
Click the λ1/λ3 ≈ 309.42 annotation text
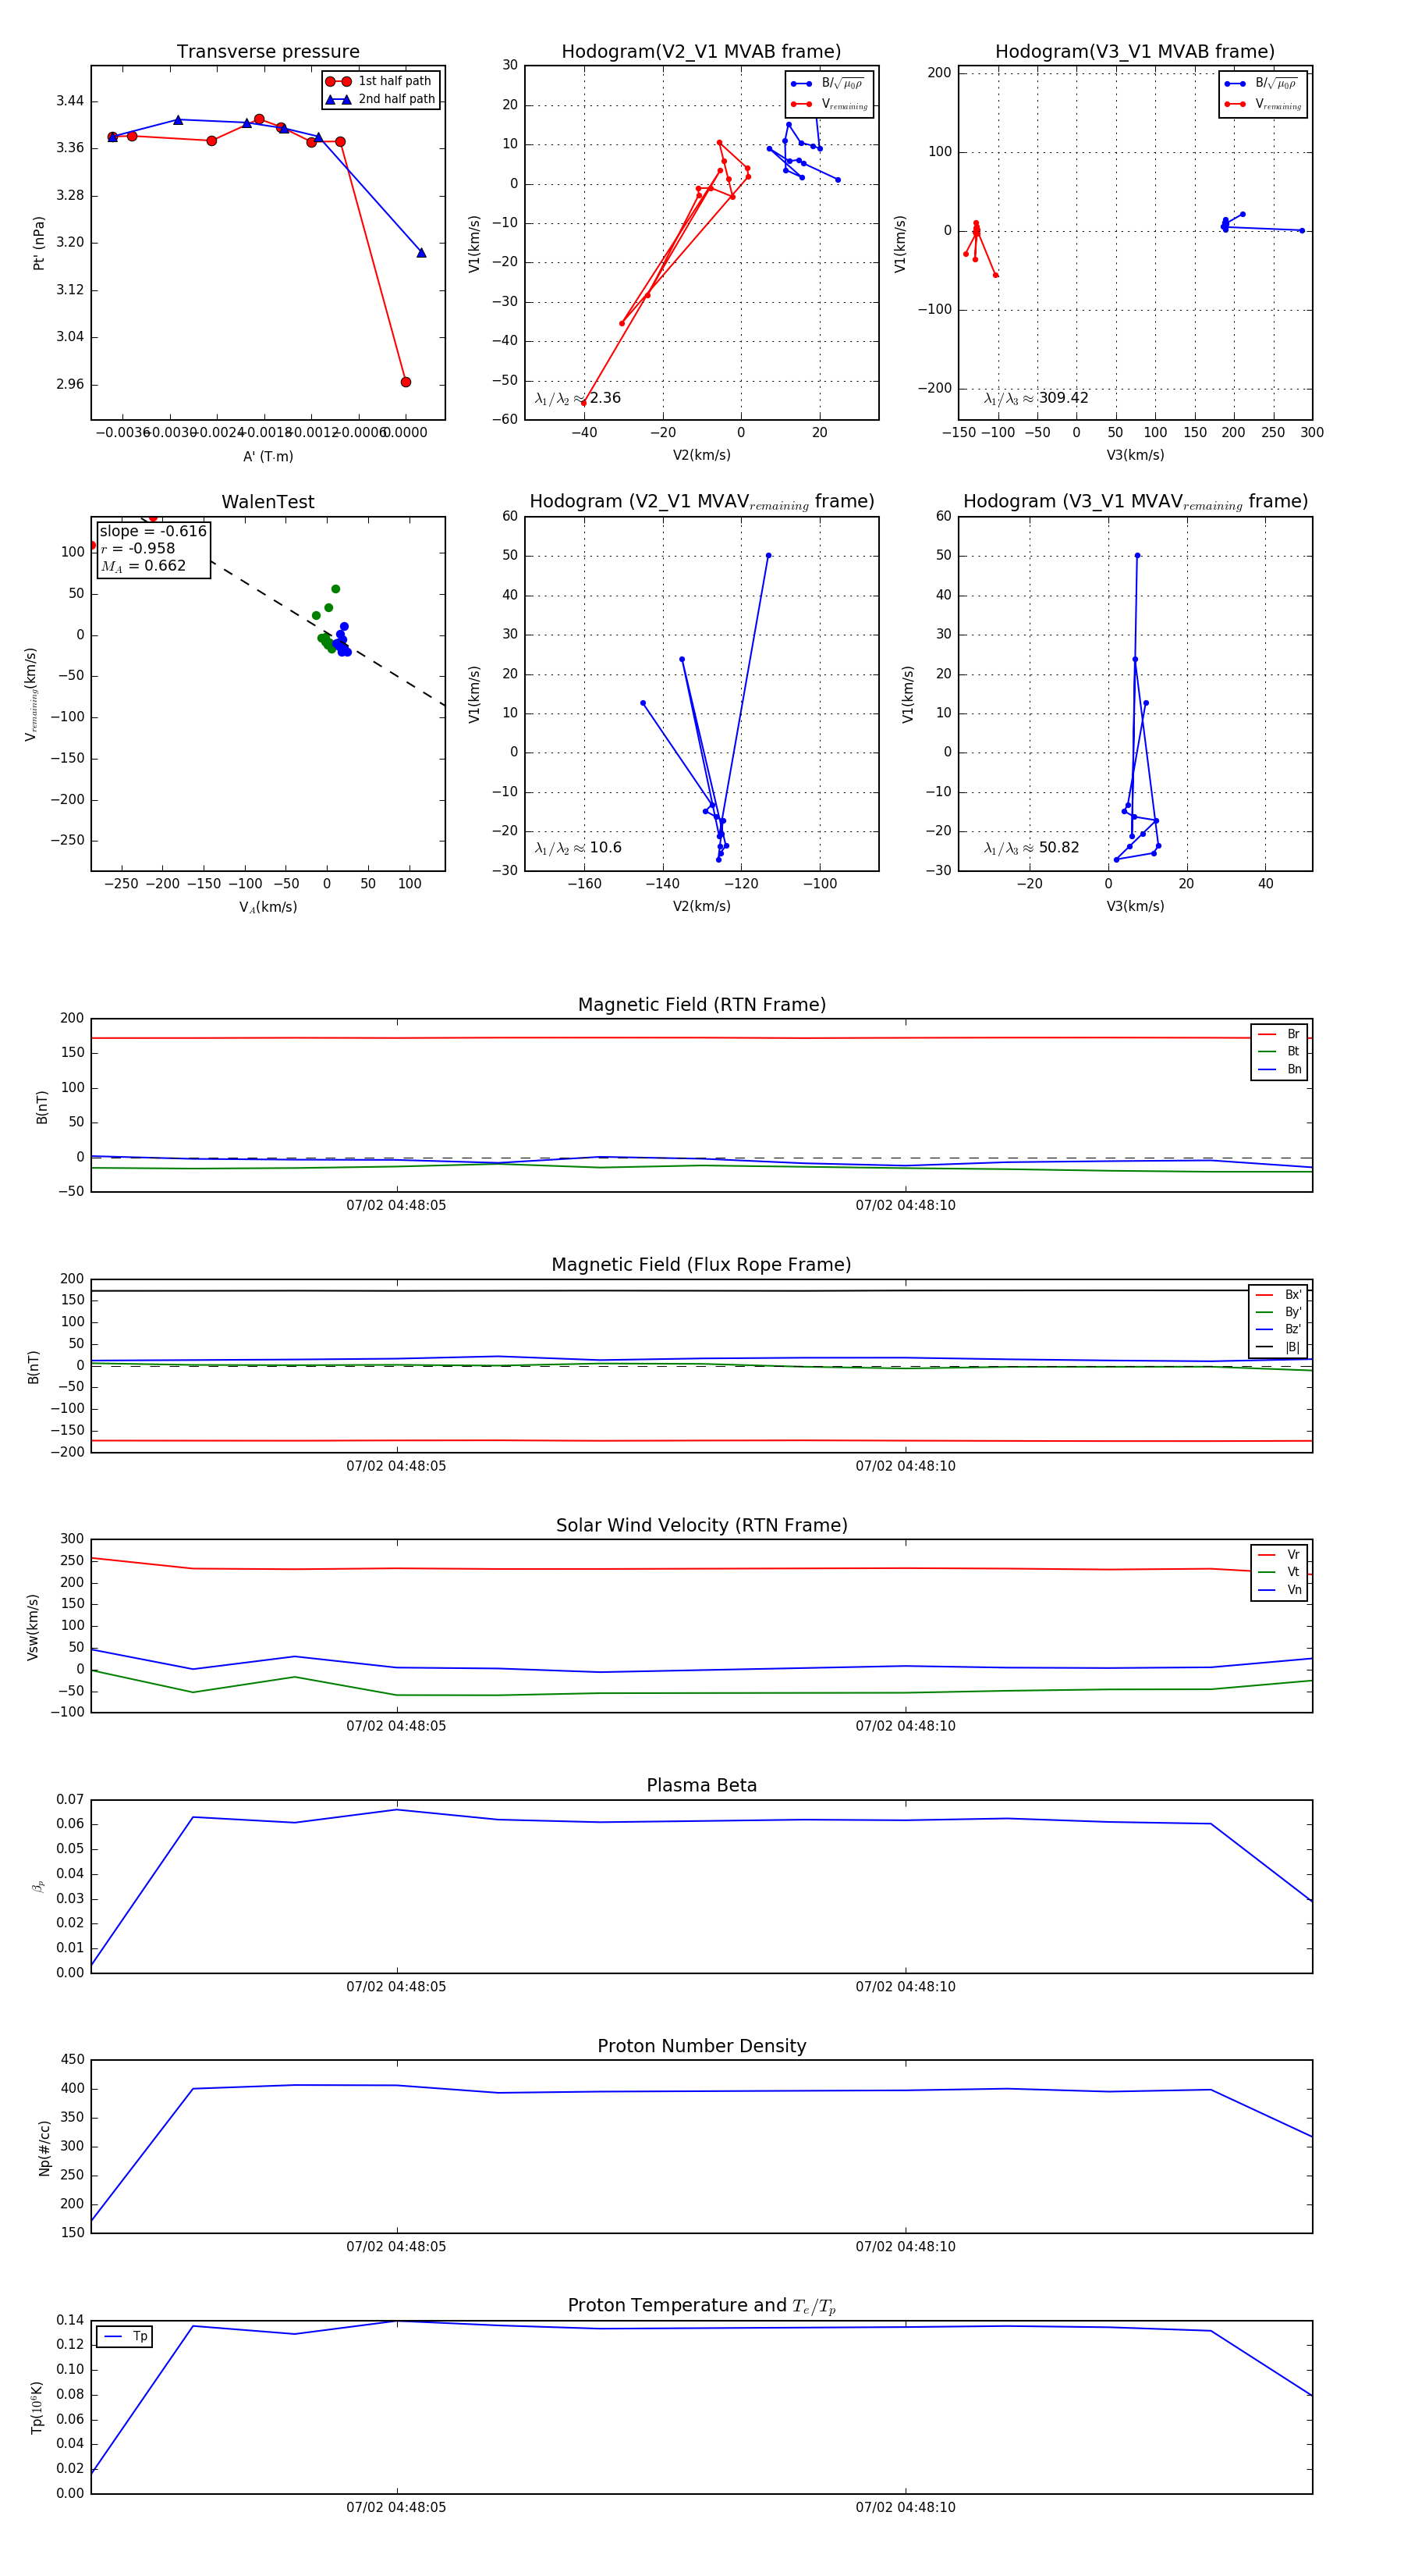click(1037, 398)
